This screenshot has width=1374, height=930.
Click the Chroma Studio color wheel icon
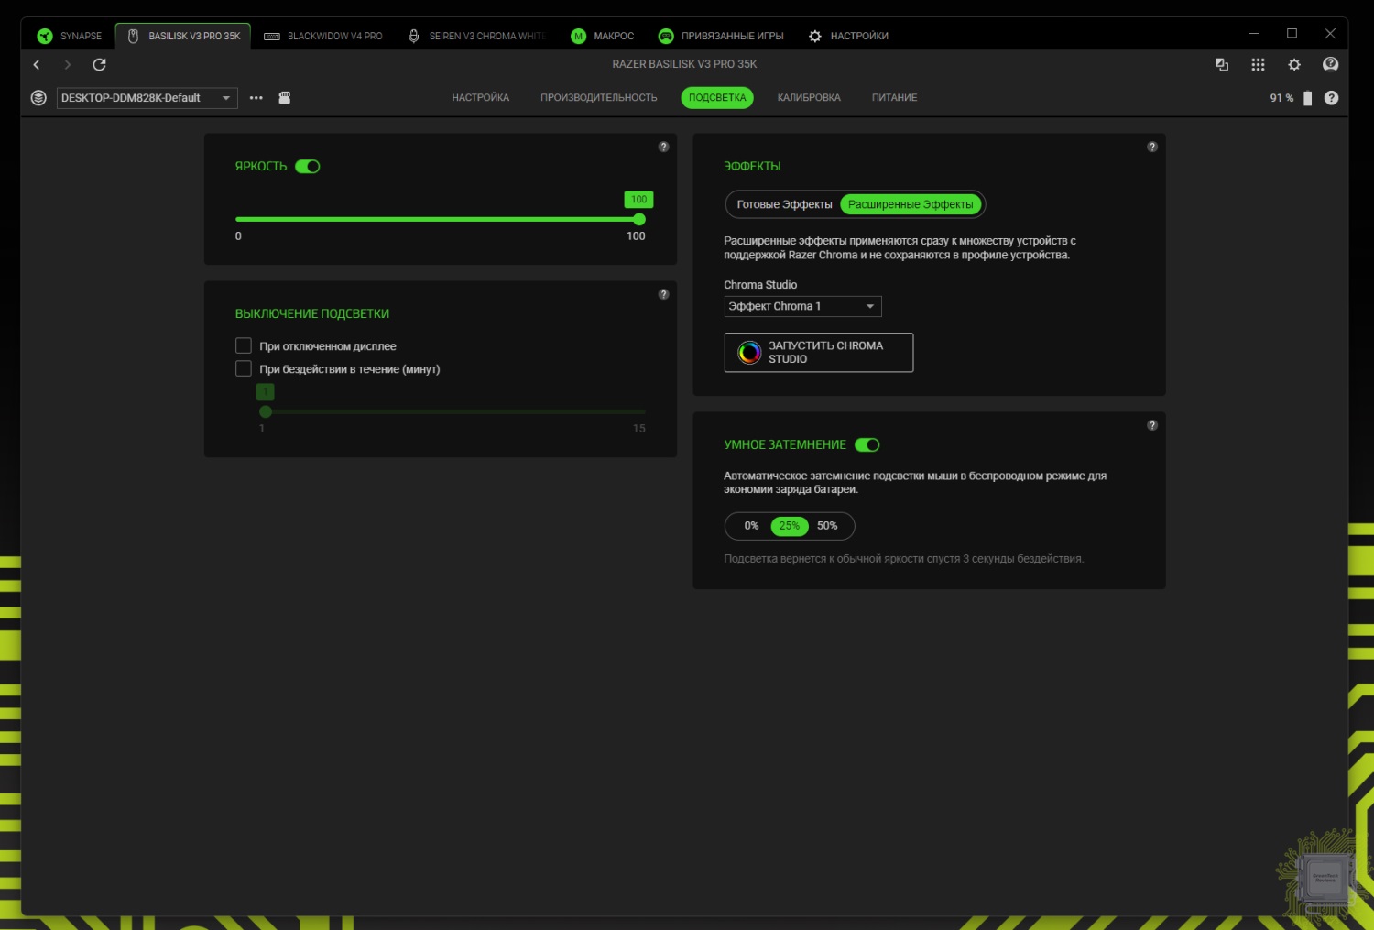(749, 353)
